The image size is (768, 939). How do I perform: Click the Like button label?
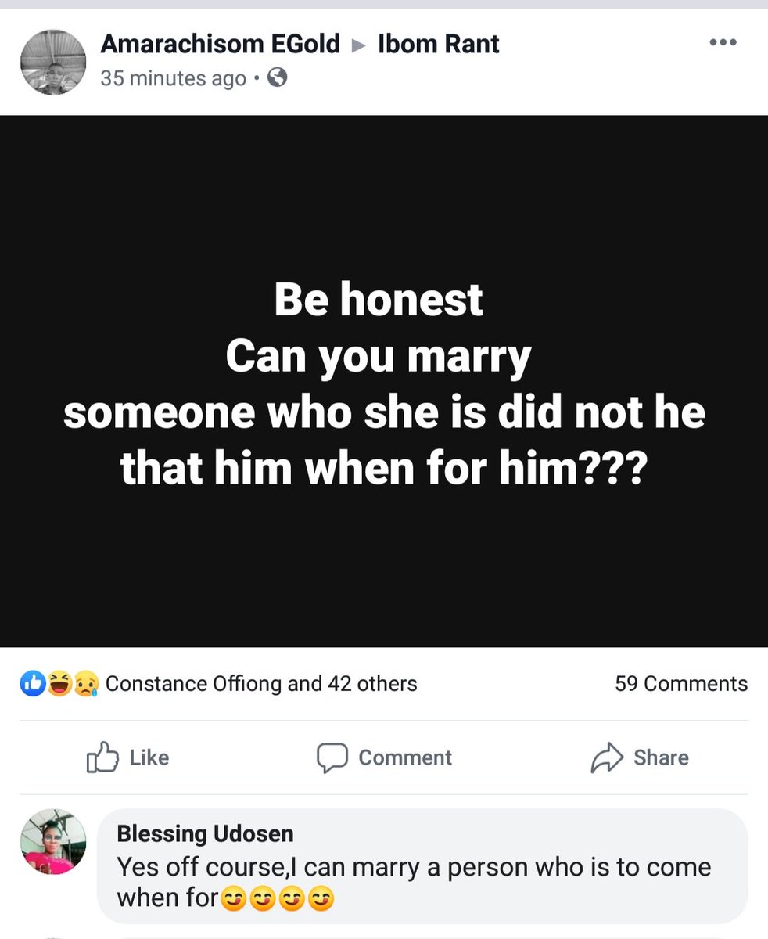(149, 757)
